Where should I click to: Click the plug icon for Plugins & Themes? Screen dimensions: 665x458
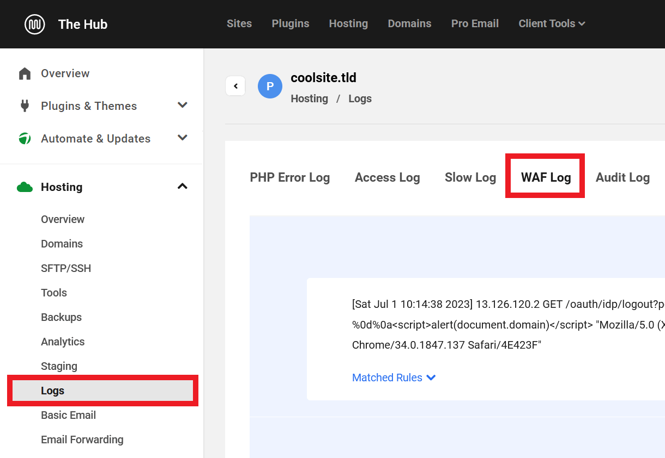(25, 106)
